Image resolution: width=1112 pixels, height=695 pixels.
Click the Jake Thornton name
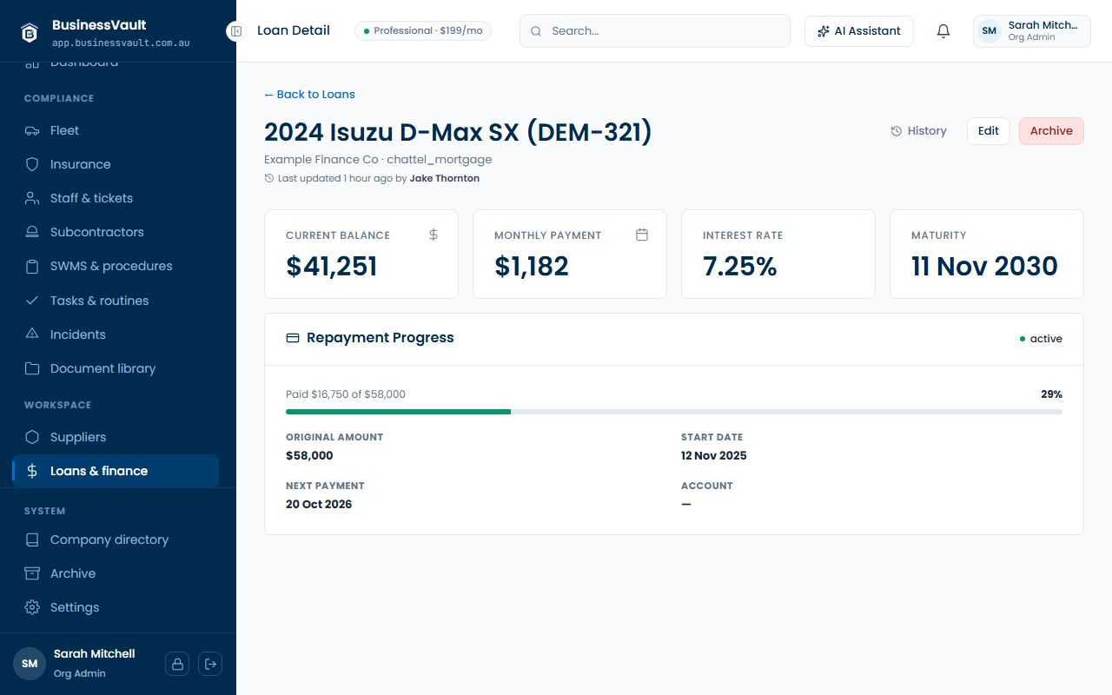[445, 178]
